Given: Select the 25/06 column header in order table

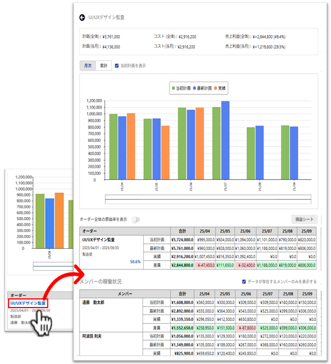Looking at the screenshot, I should (x=246, y=231).
